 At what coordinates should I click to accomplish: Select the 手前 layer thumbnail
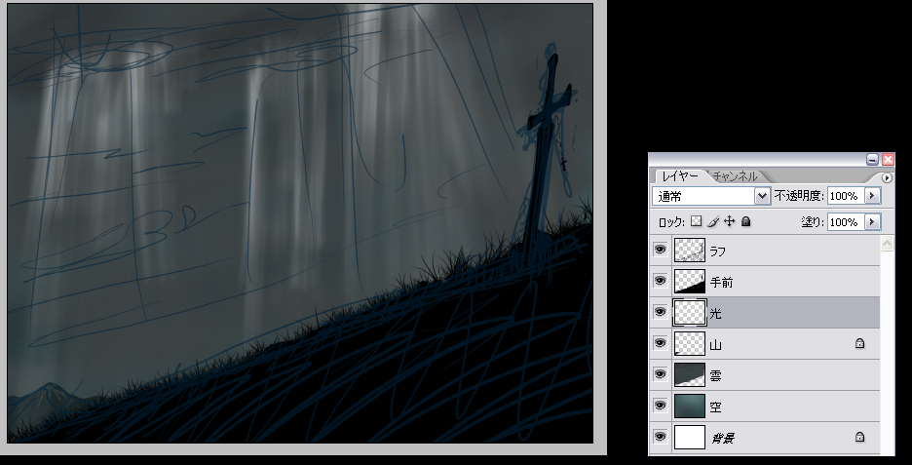pos(689,281)
